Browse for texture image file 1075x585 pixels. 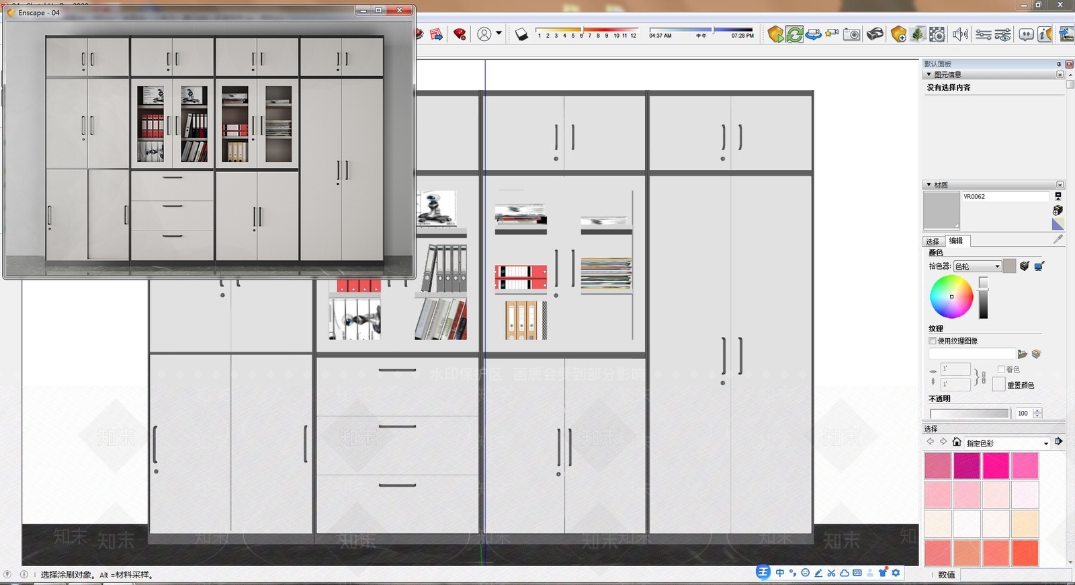[x=1023, y=354]
